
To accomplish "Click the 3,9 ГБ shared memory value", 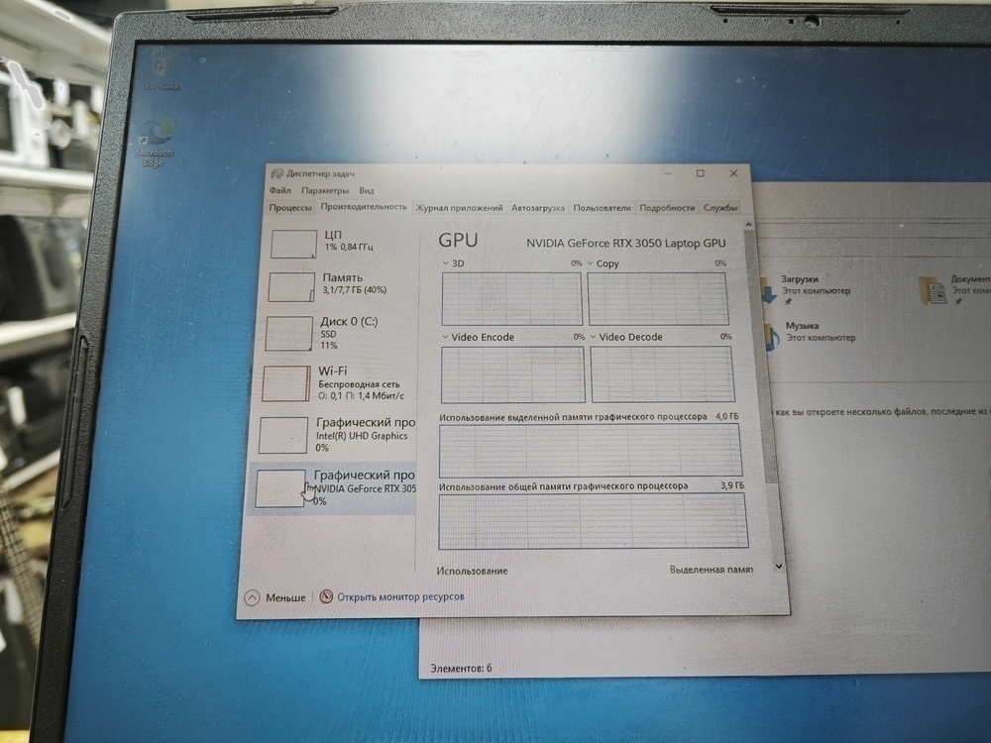I will [732, 485].
